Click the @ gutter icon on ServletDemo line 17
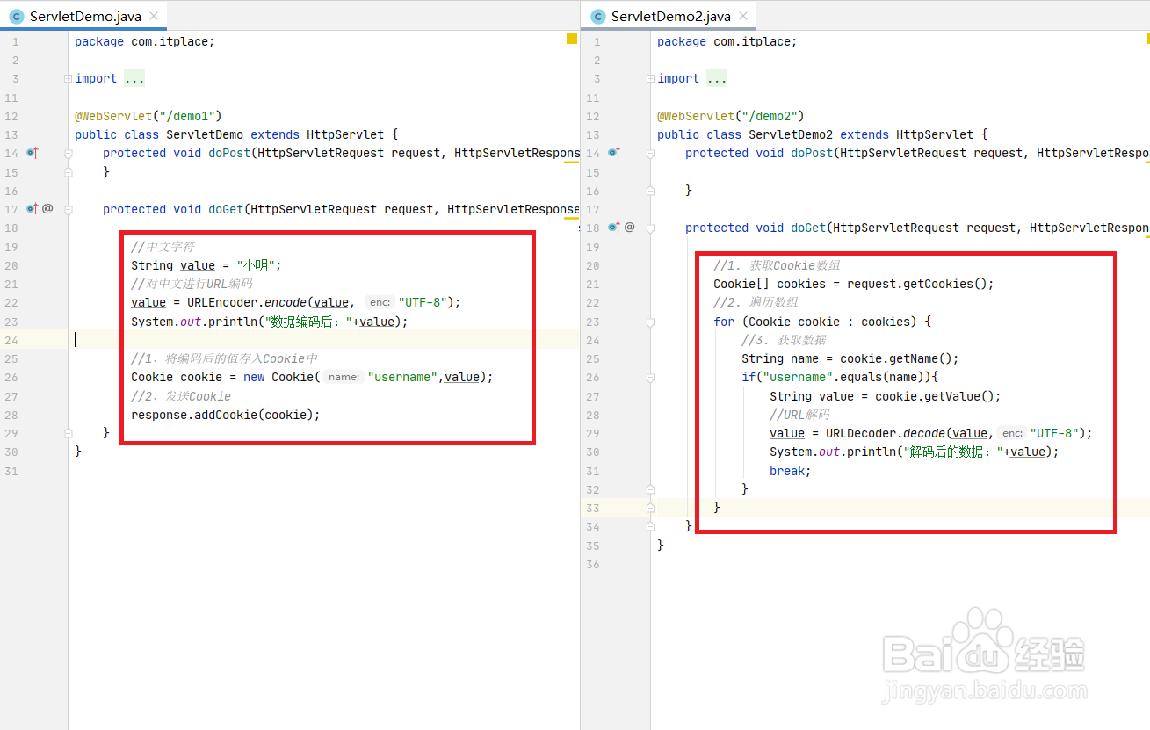1150x730 pixels. click(48, 209)
